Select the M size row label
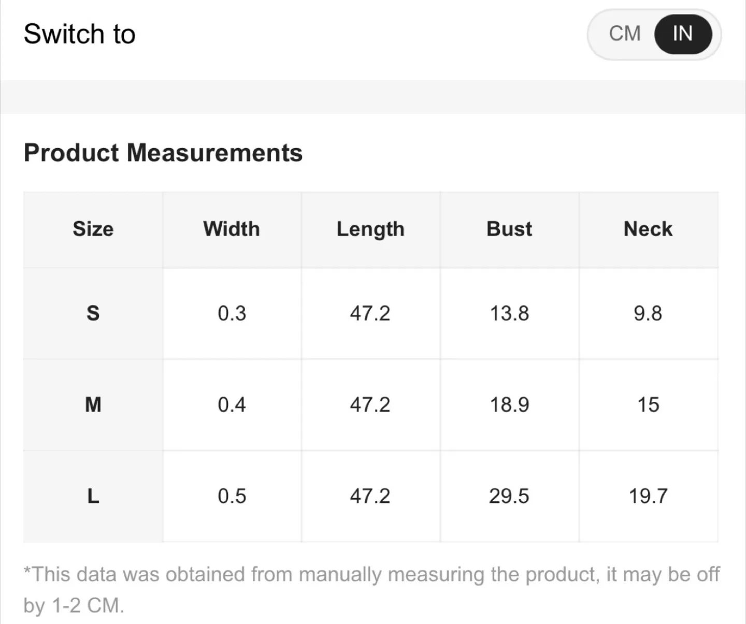 93,404
